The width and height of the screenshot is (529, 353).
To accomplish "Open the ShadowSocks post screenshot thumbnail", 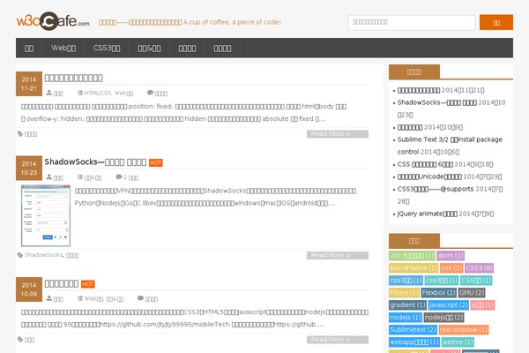I will [x=46, y=215].
